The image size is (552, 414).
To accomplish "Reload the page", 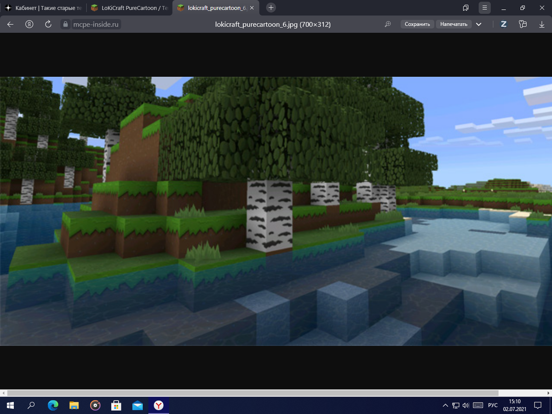I will [x=48, y=24].
